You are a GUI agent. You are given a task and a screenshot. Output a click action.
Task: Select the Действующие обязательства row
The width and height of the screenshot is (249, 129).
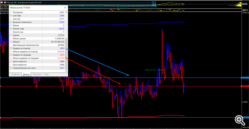[x=37, y=45]
